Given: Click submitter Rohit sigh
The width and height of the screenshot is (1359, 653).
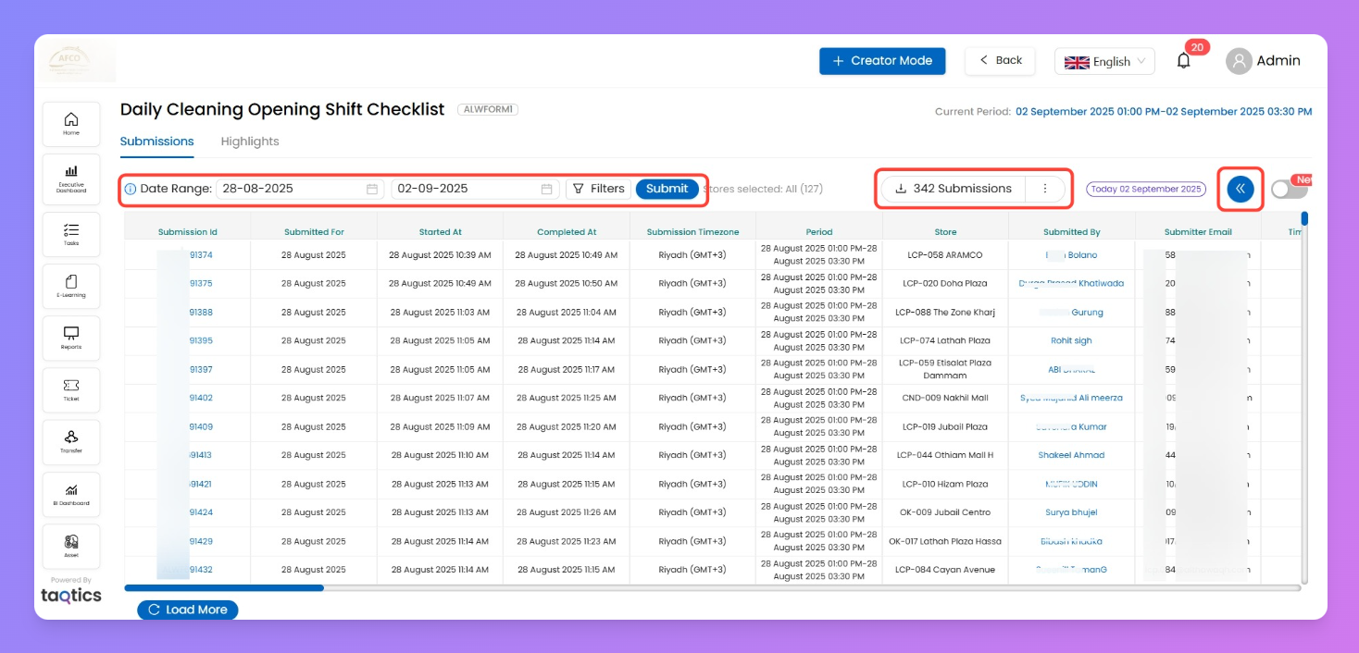Looking at the screenshot, I should click(x=1071, y=341).
